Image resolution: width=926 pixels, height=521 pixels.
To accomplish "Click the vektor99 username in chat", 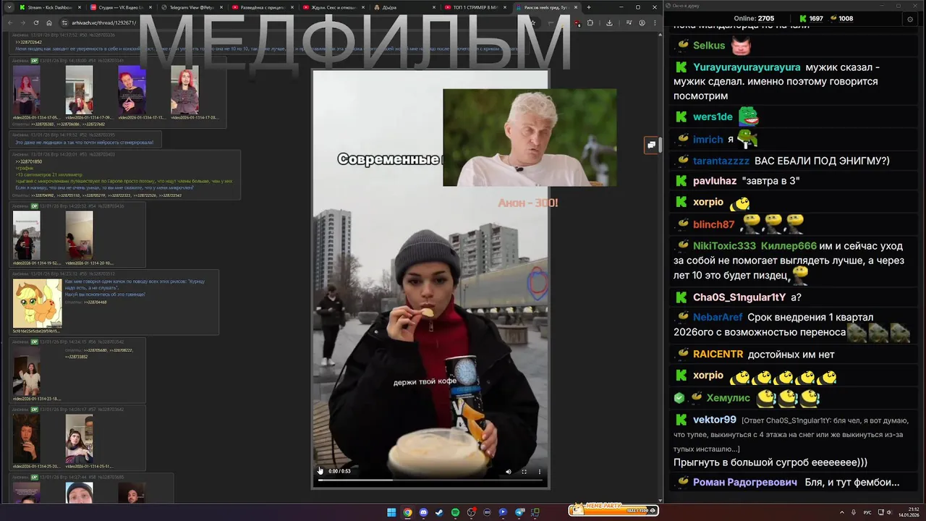I will pos(715,420).
